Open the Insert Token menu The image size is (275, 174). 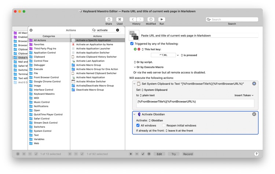coord(244,95)
